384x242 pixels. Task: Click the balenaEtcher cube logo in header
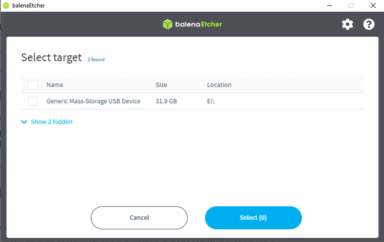point(168,24)
